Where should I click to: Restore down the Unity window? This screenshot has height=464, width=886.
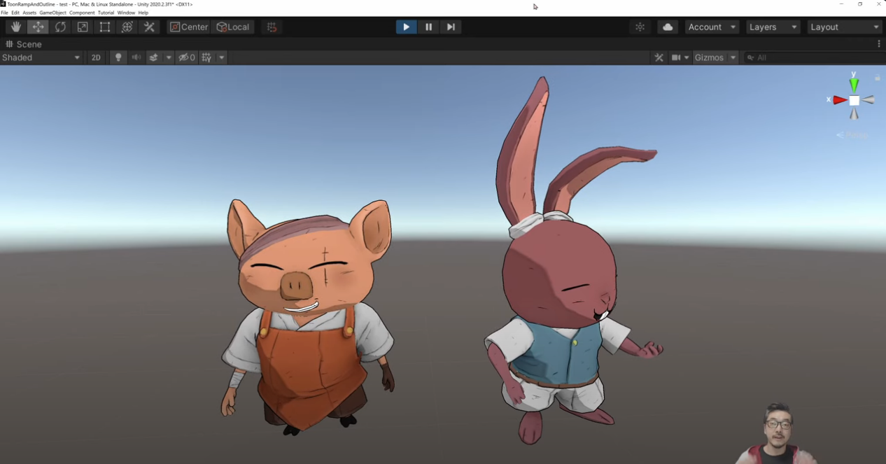click(860, 4)
